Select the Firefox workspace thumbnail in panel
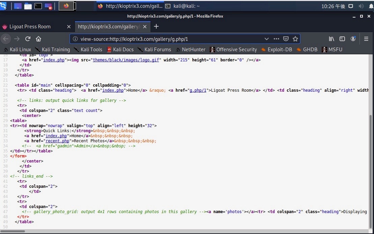Viewport: 374px width, 234px height. coord(66,6)
